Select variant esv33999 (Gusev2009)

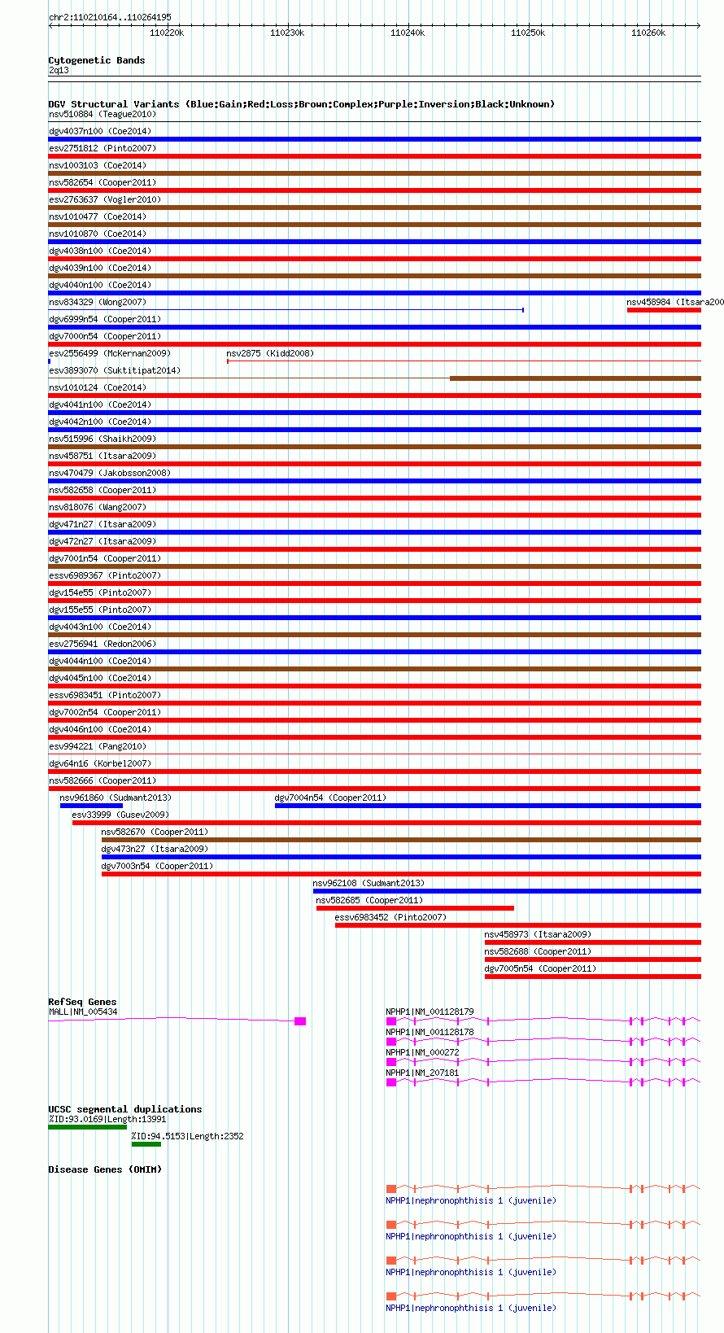120,815
